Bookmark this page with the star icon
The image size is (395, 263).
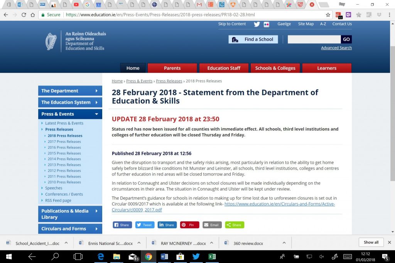tap(328, 15)
